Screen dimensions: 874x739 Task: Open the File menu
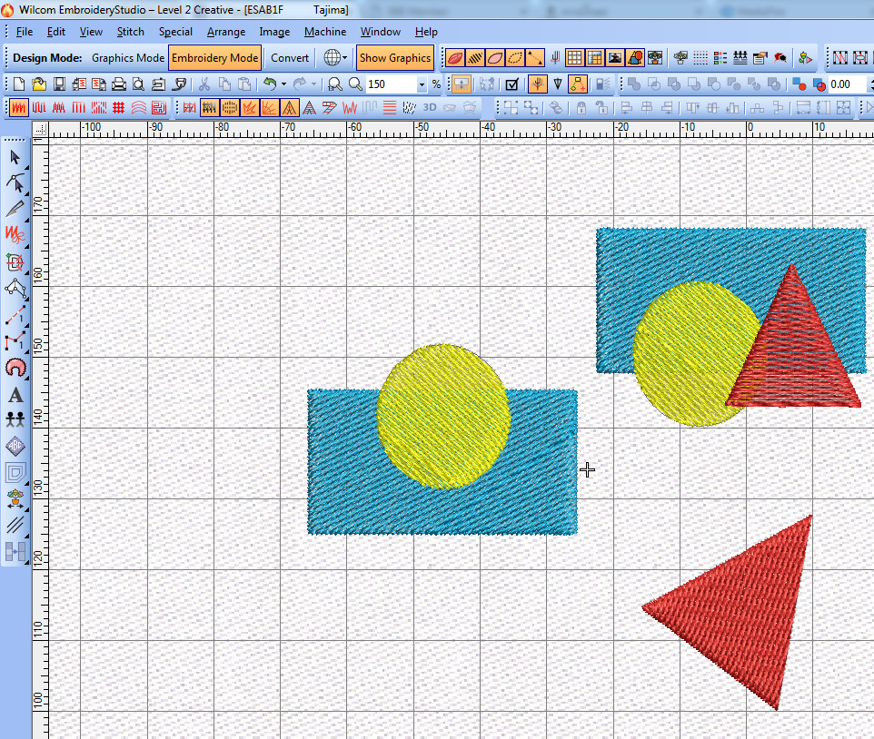(24, 32)
